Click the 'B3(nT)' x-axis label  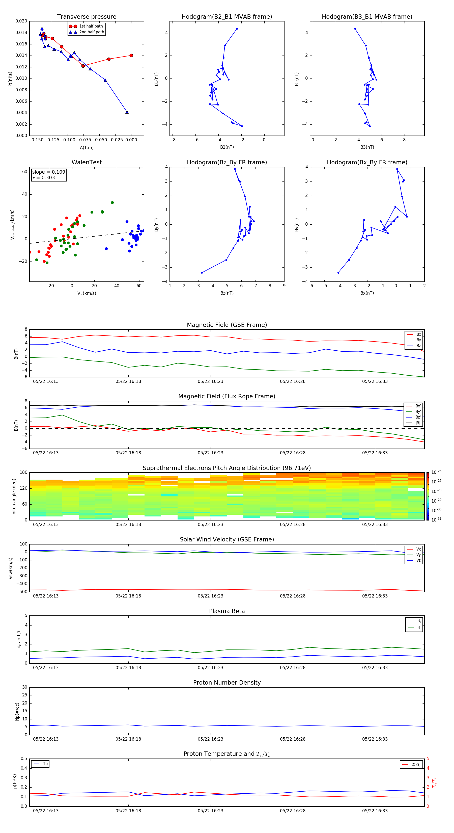point(367,147)
